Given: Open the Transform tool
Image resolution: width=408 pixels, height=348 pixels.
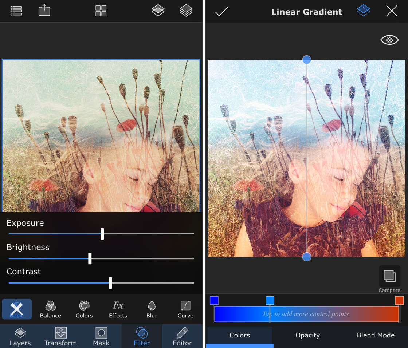Looking at the screenshot, I should pyautogui.click(x=60, y=336).
